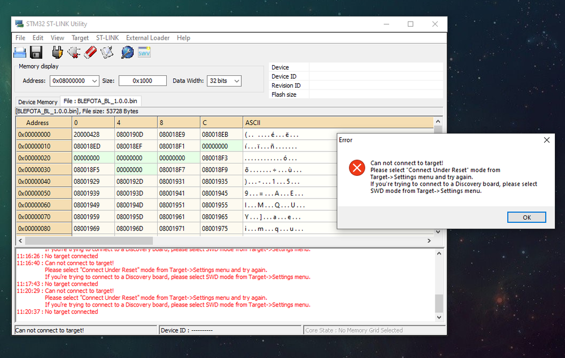This screenshot has width=565, height=358.
Task: Click the memory grid horizontal scrollbar thumb
Action: click(x=89, y=240)
